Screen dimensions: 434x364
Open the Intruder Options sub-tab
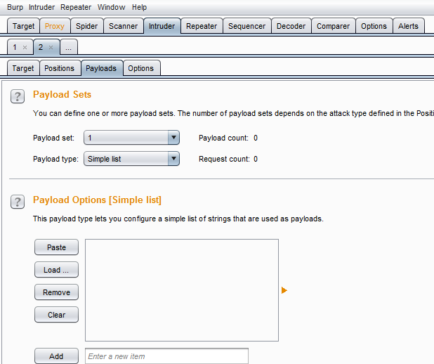140,68
